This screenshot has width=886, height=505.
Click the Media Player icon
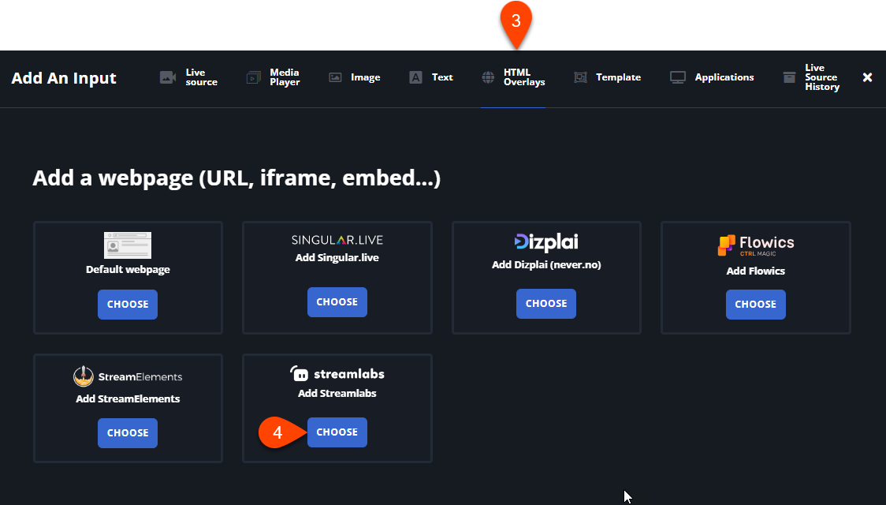coord(254,77)
